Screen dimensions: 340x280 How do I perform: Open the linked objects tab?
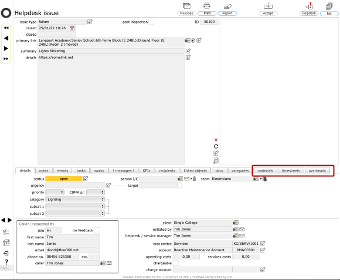(x=195, y=170)
